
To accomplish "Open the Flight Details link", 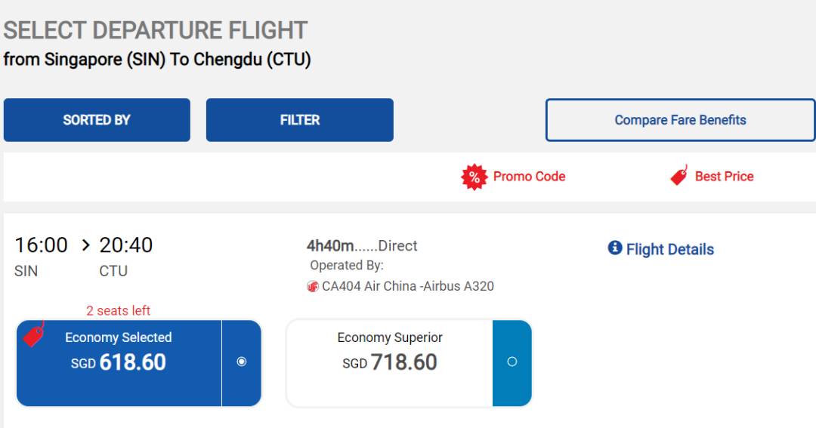I will click(x=669, y=249).
